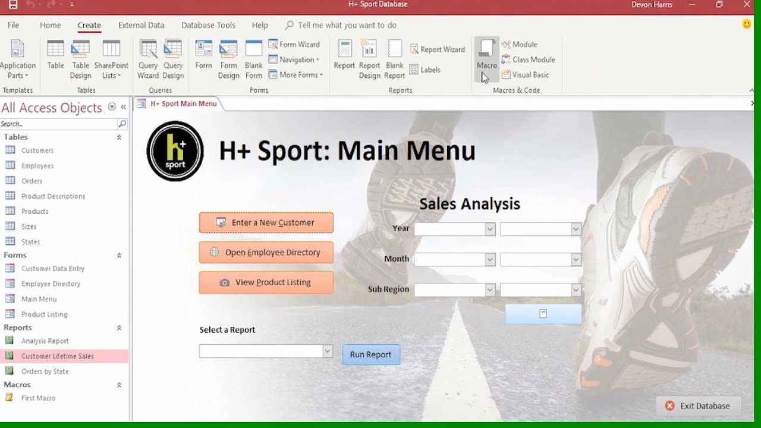Image resolution: width=761 pixels, height=428 pixels.
Task: Click the Run Report button
Action: 371,355
